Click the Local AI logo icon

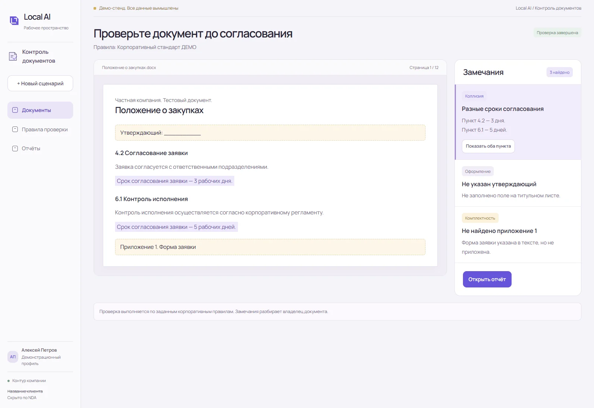pyautogui.click(x=14, y=20)
